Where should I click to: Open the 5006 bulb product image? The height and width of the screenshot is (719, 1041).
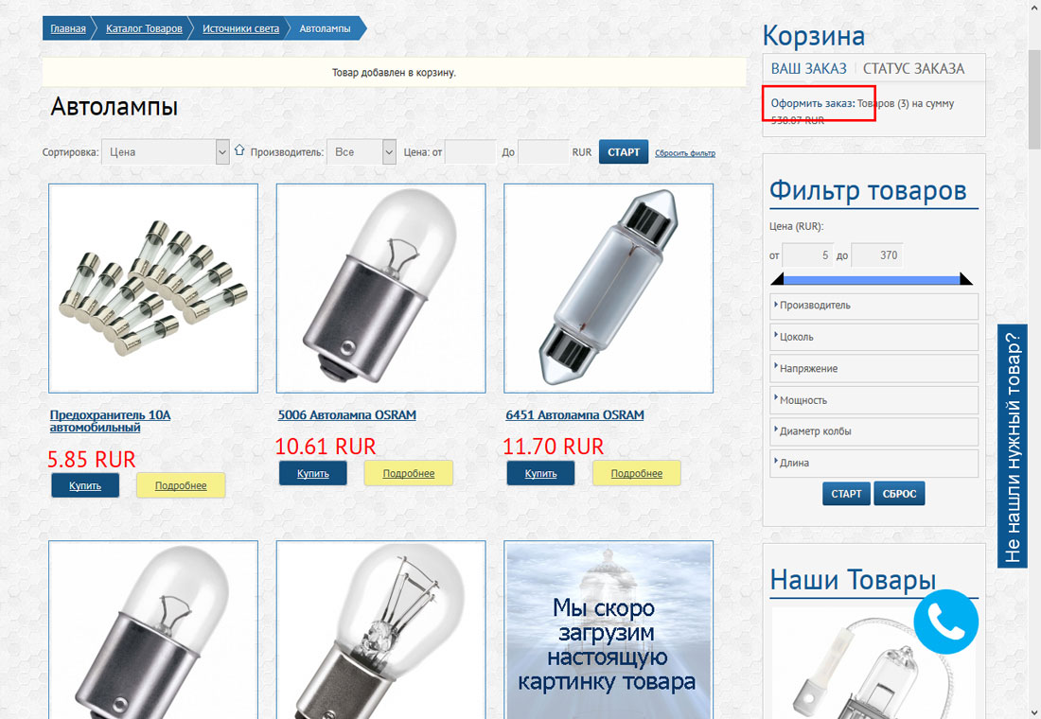(x=381, y=289)
